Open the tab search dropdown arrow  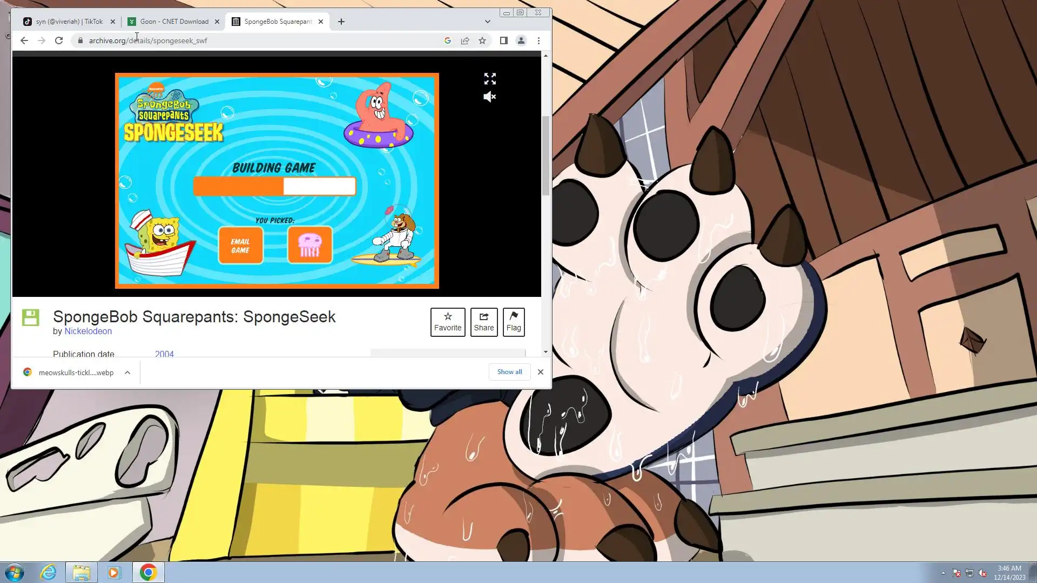(488, 22)
